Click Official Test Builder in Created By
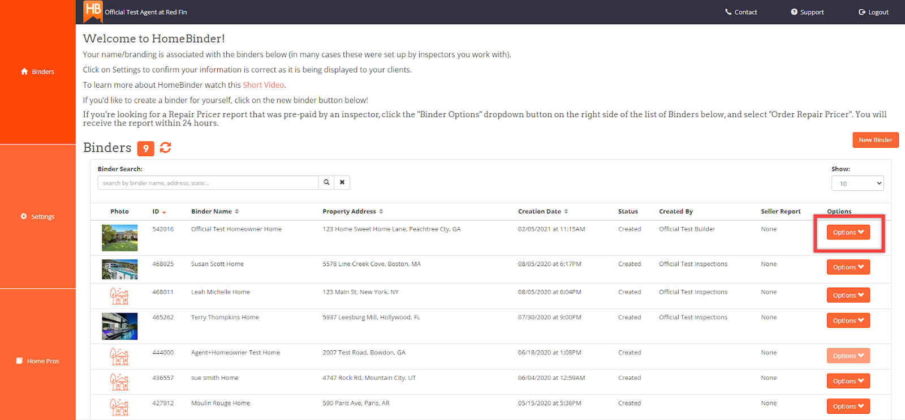Viewport: 905px width, 420px height. click(687, 229)
